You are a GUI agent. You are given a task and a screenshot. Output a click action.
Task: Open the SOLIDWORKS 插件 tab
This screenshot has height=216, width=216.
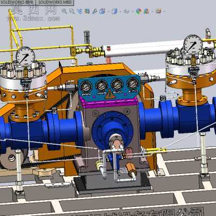pos(18,2)
